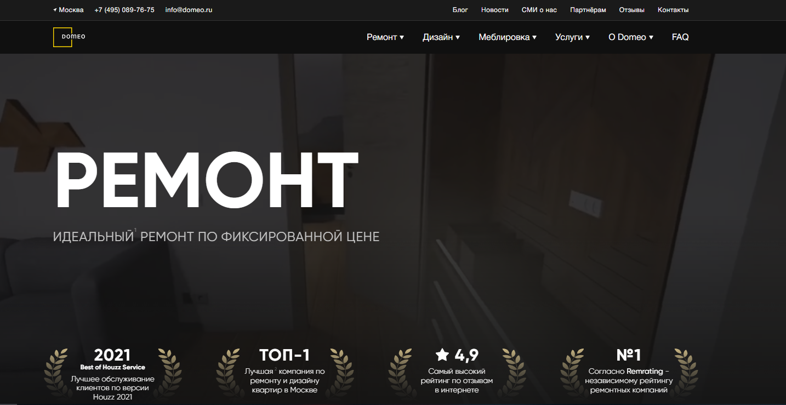Click the star icon beside 4,9 rating
Screen dimensions: 786x405
(x=442, y=355)
